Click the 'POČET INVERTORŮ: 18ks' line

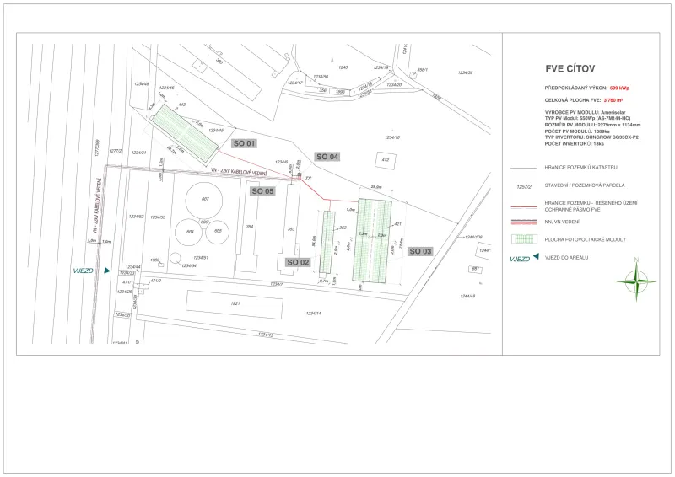coord(574,143)
